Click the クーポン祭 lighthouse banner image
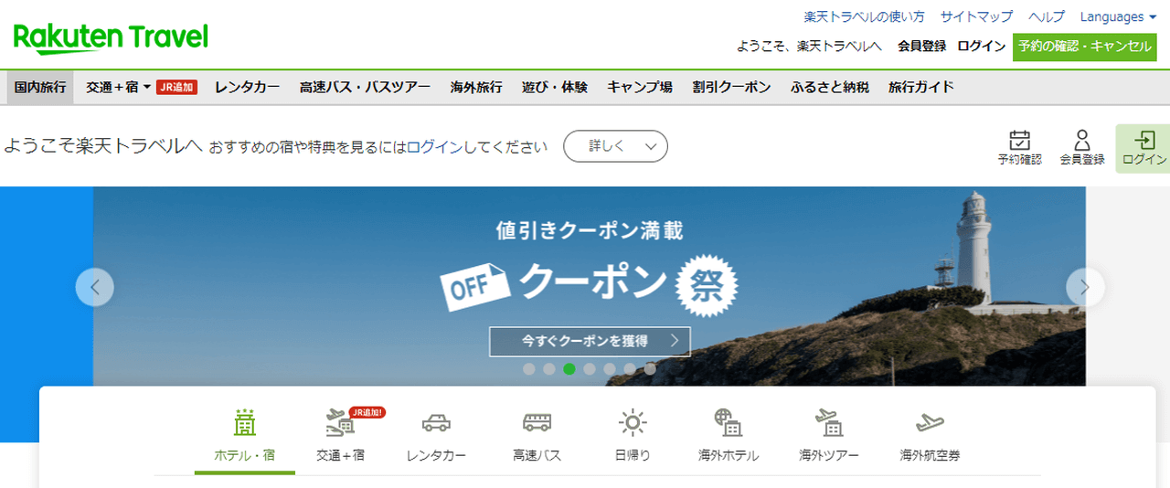The width and height of the screenshot is (1170, 488). tap(590, 286)
